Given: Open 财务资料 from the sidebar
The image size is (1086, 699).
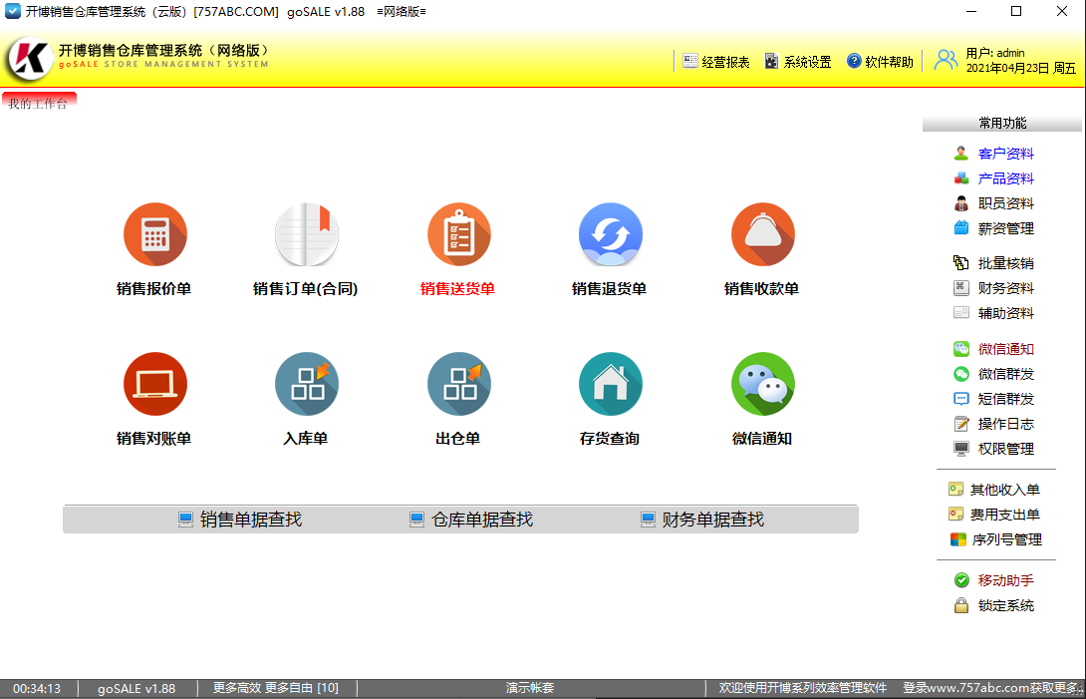Looking at the screenshot, I should tap(1005, 288).
